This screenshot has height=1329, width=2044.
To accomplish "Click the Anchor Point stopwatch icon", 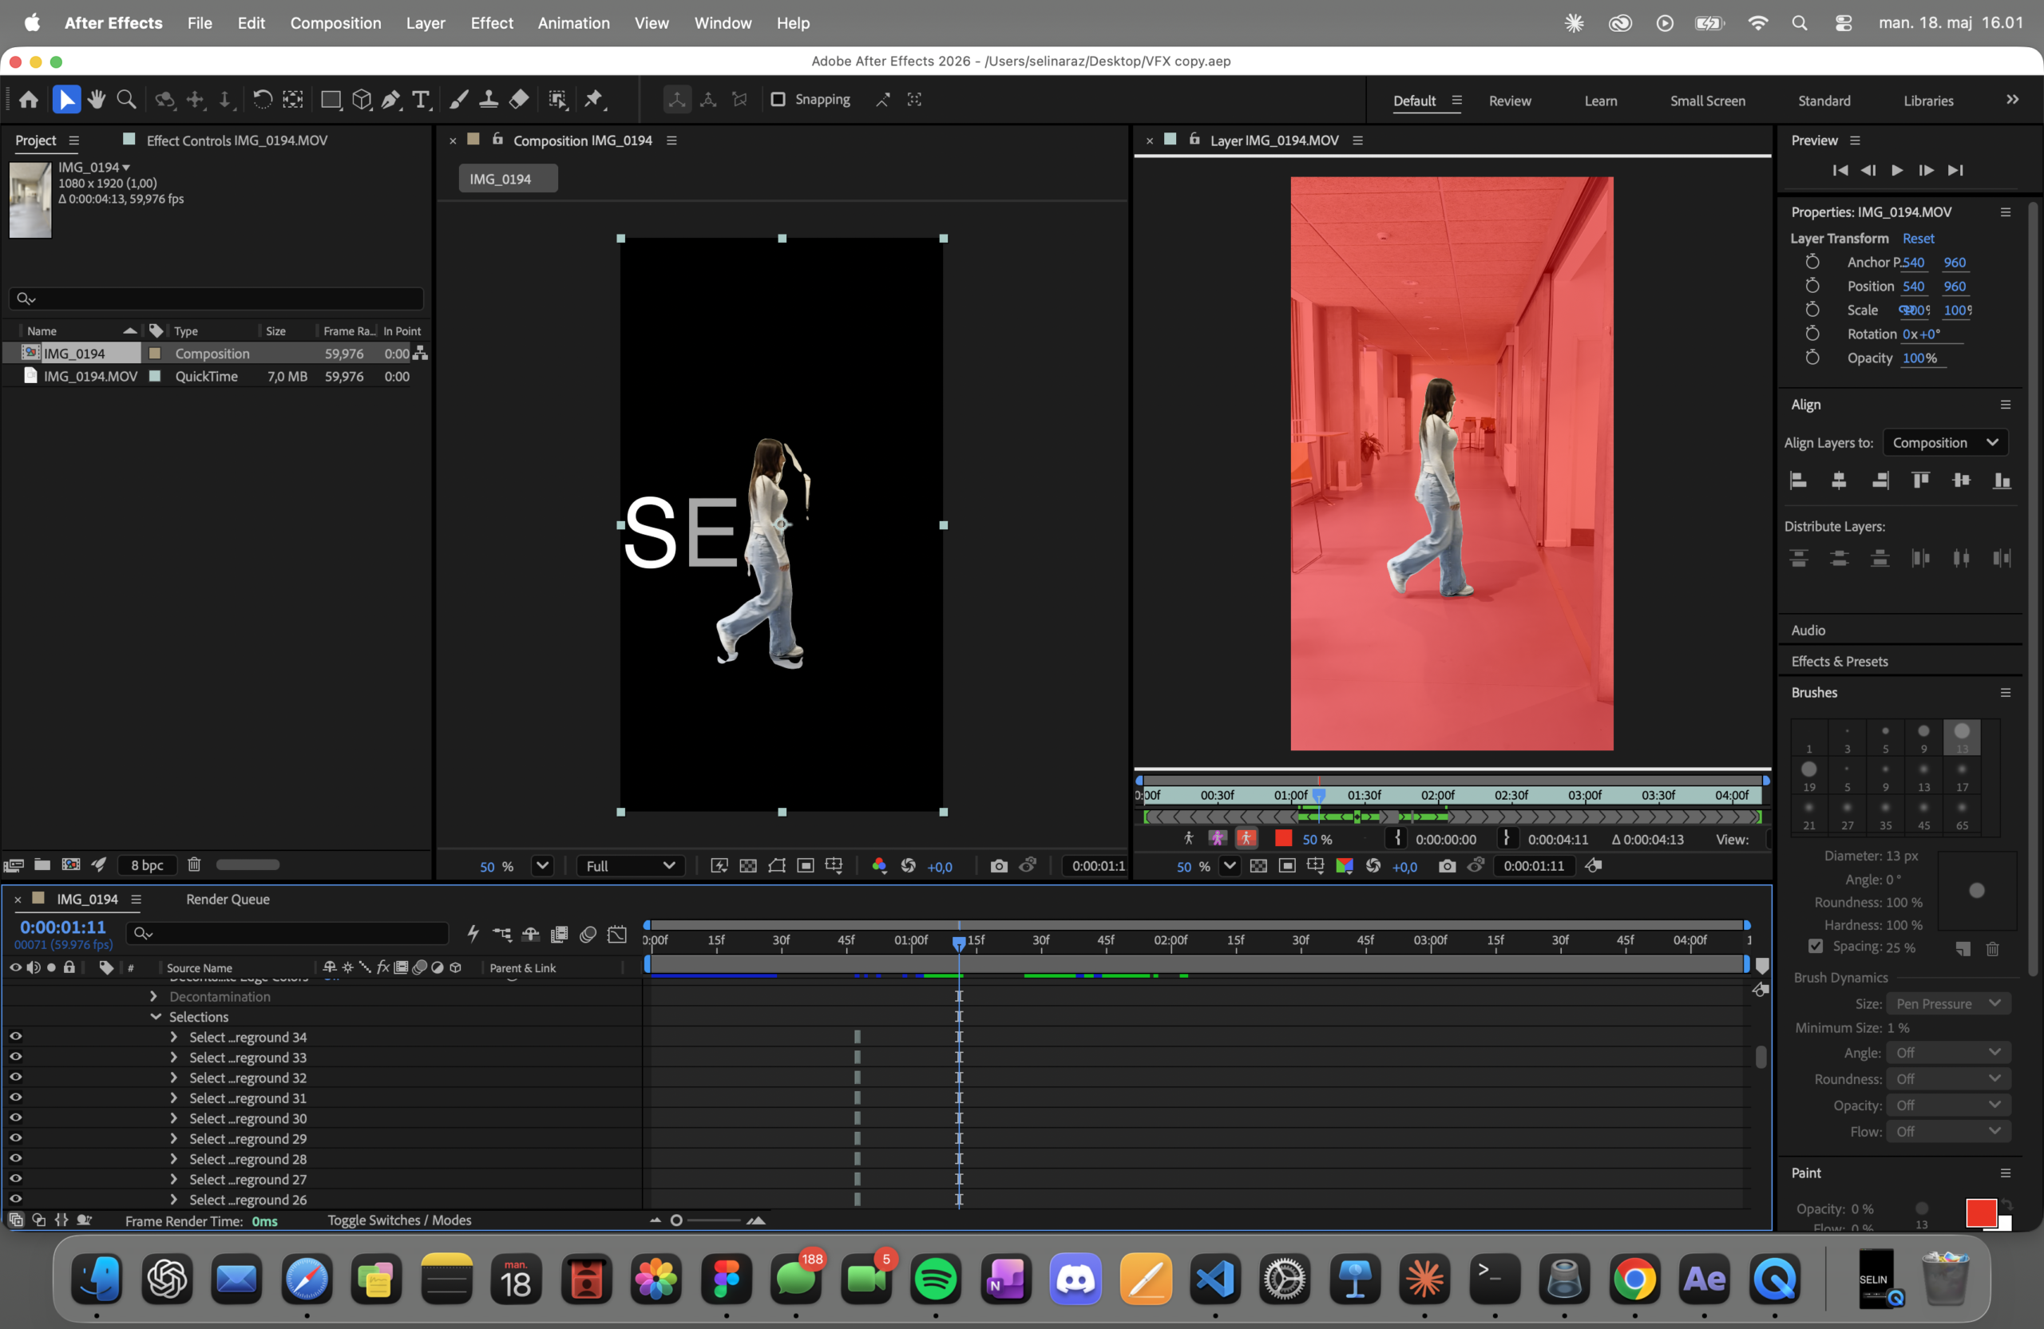I will click(1812, 262).
